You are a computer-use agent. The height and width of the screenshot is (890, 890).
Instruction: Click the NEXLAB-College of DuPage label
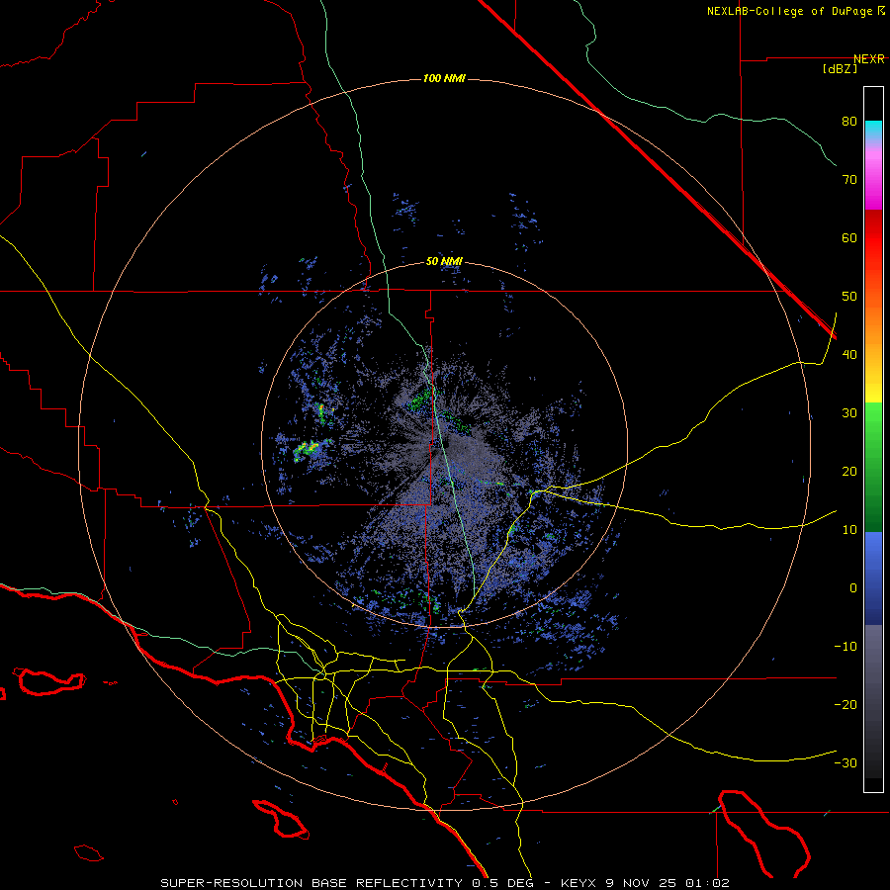click(x=795, y=11)
